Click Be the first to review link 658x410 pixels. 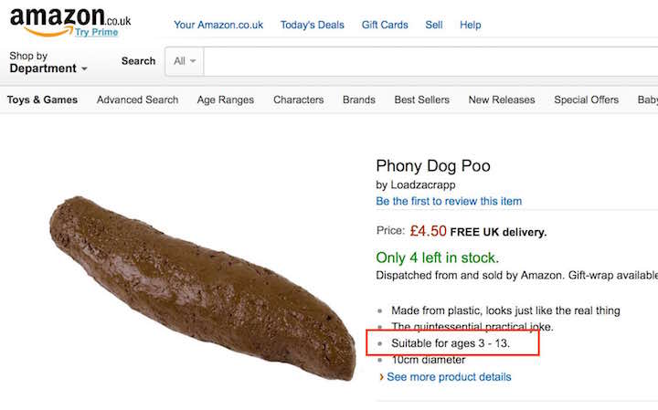449,201
